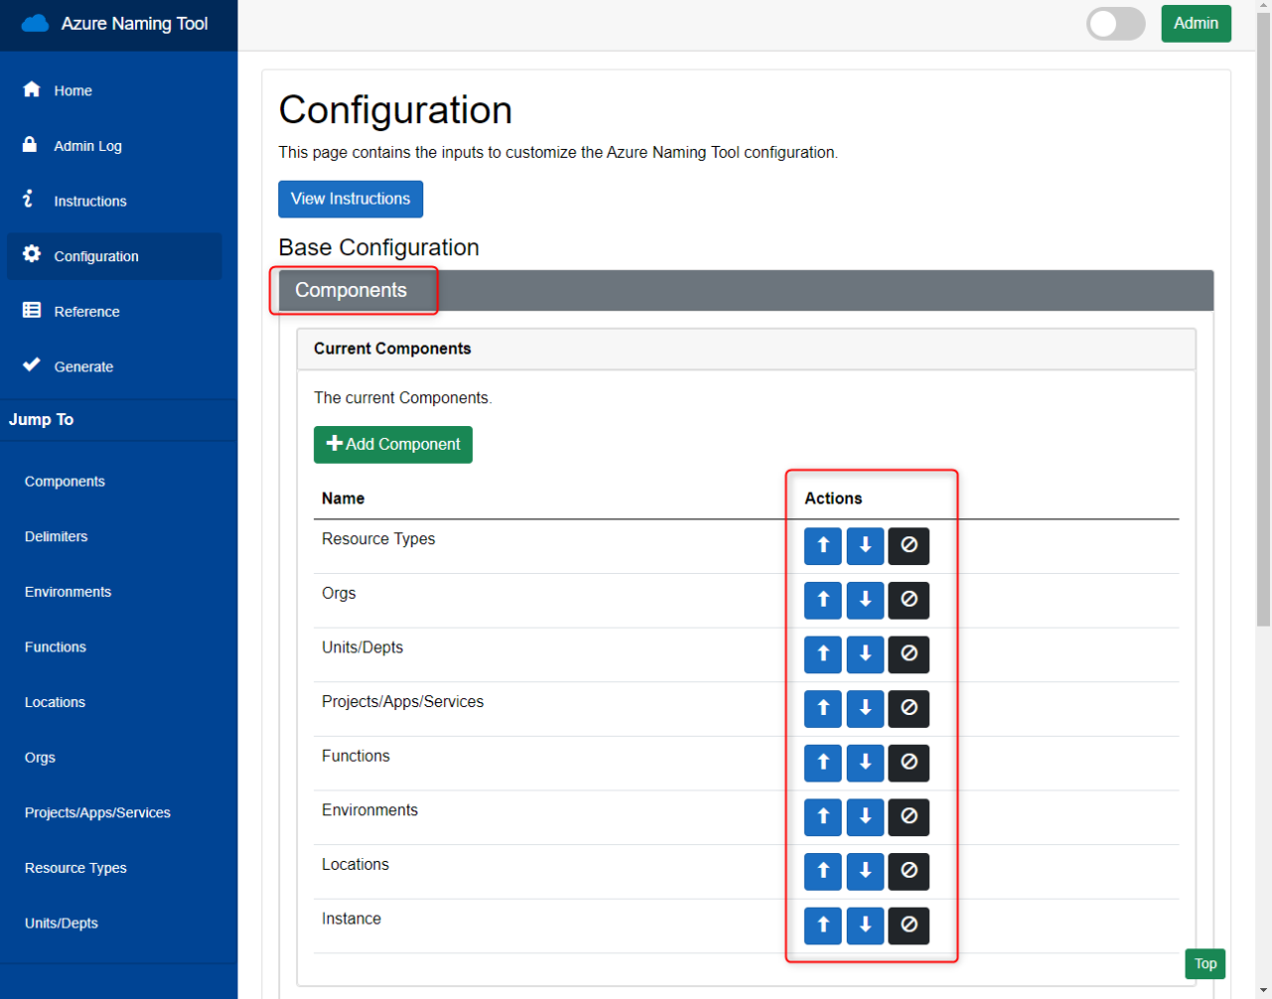Move Resource Types down using blue arrow

(x=865, y=546)
